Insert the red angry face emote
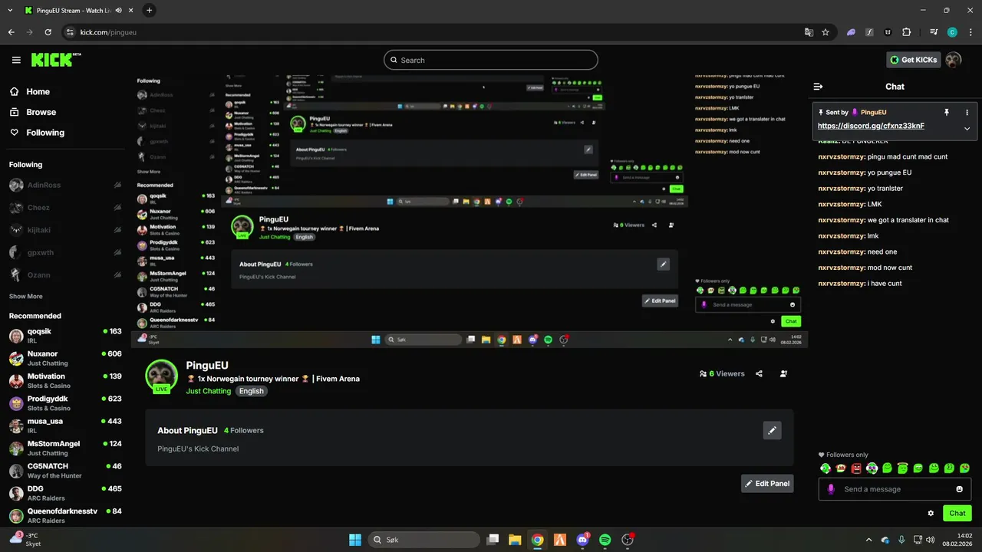The image size is (982, 552). 856,468
